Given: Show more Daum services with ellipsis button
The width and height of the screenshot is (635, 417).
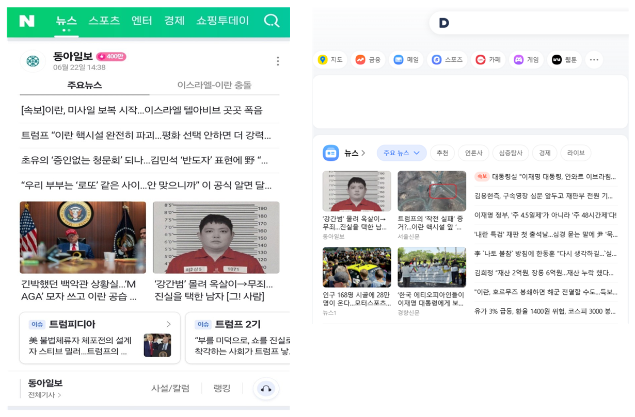Looking at the screenshot, I should click(594, 60).
